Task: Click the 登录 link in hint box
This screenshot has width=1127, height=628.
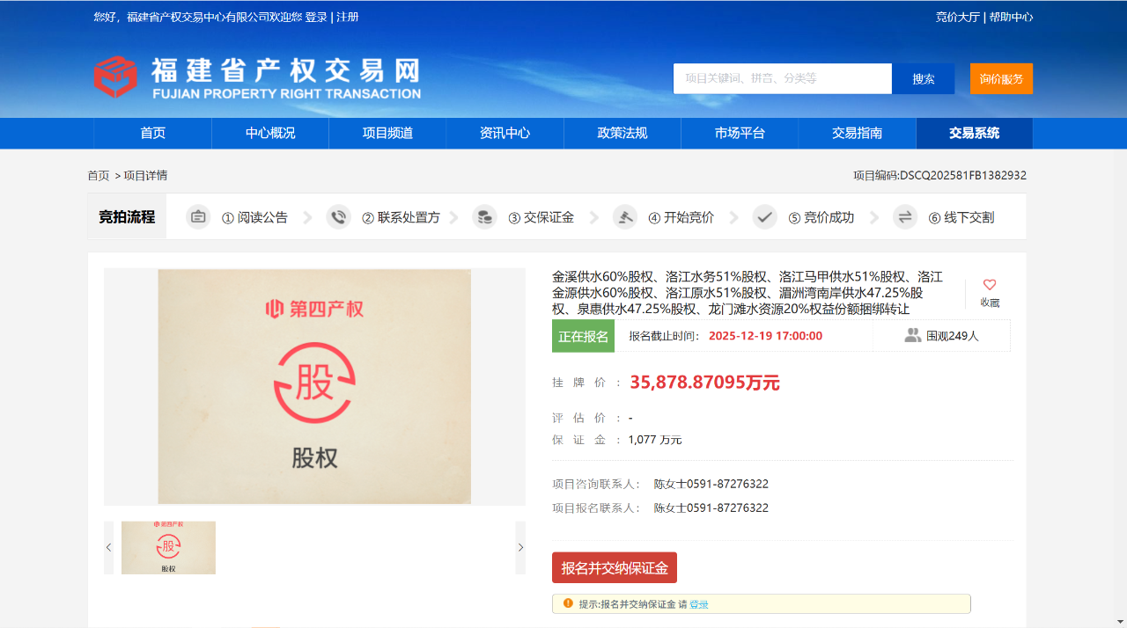Action: coord(698,604)
